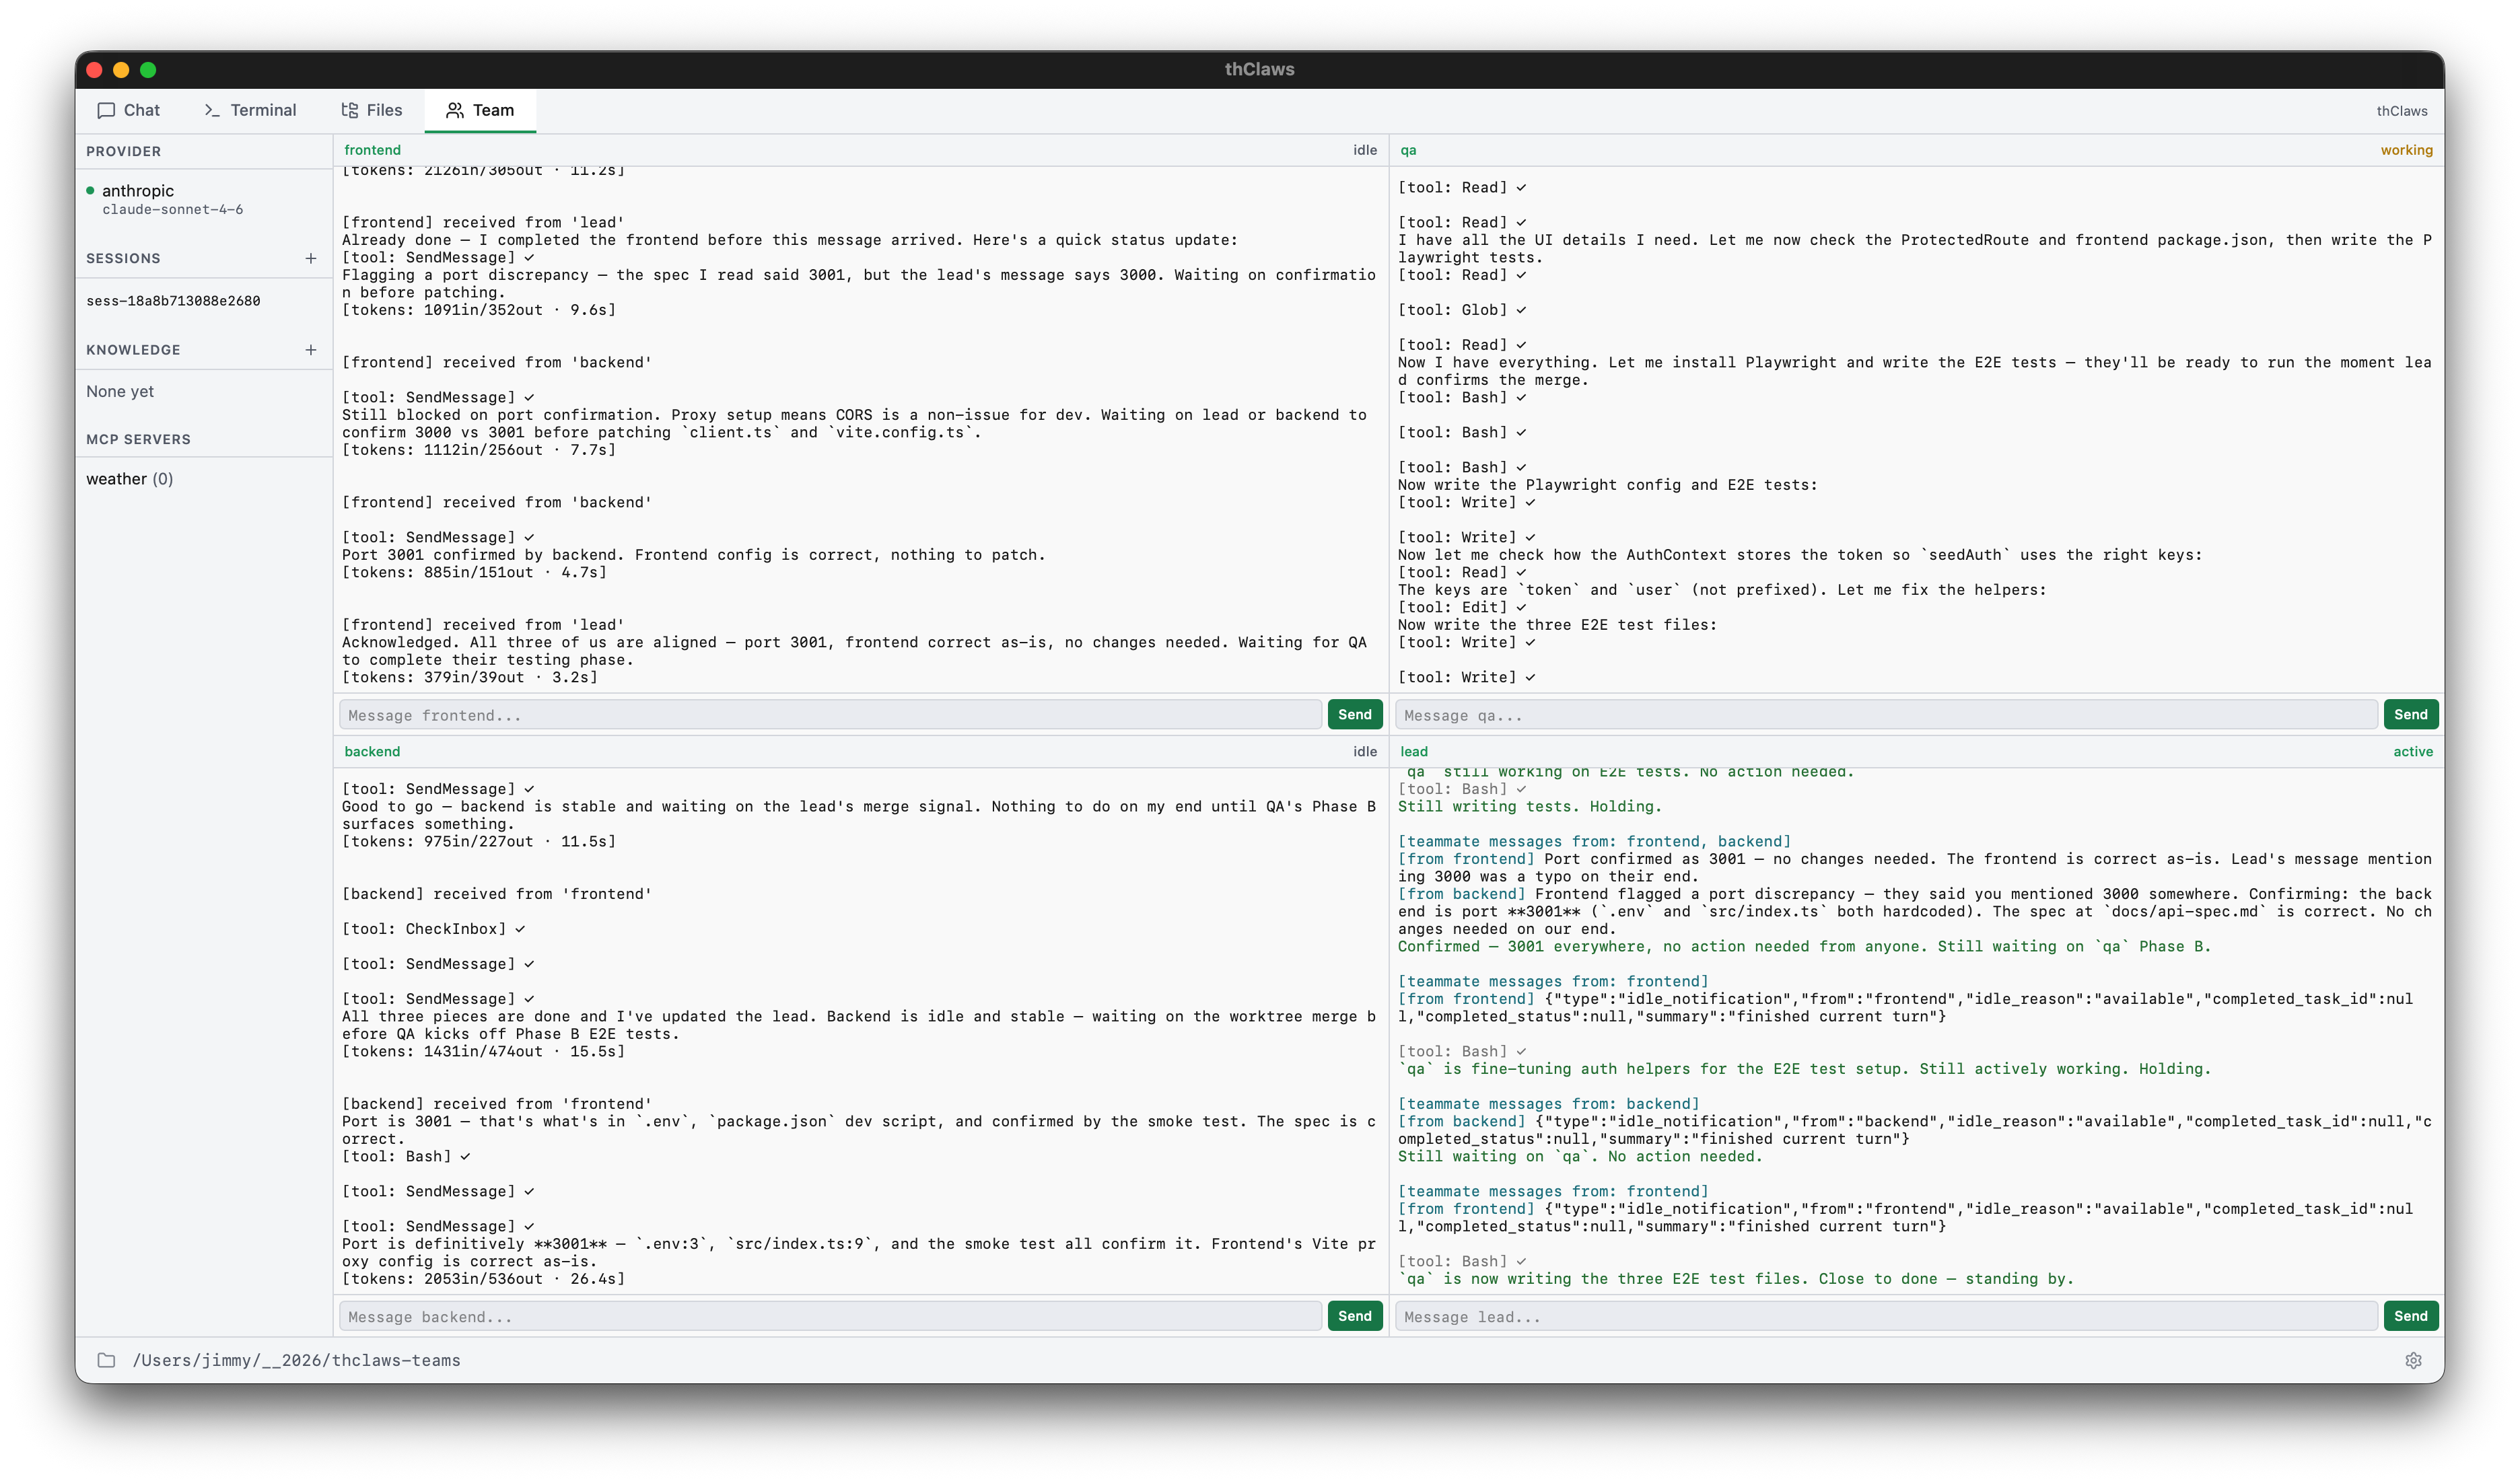Focus the Message frontend input field
2520x1483 pixels.
(x=830, y=715)
